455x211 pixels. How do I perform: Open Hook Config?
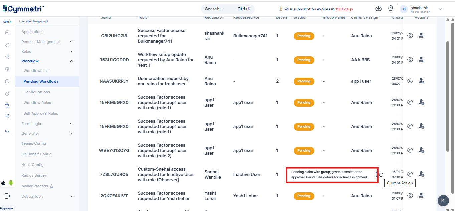(32, 165)
